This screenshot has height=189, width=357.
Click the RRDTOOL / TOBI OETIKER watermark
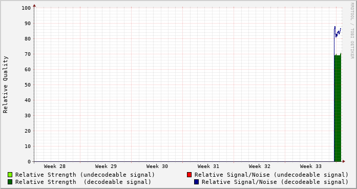[352, 31]
